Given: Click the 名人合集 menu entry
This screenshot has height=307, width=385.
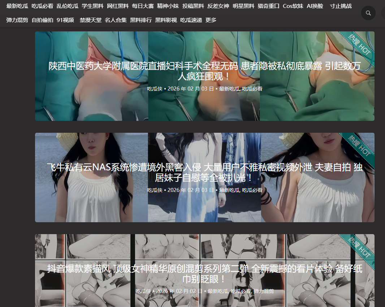Looking at the screenshot, I should (x=116, y=20).
